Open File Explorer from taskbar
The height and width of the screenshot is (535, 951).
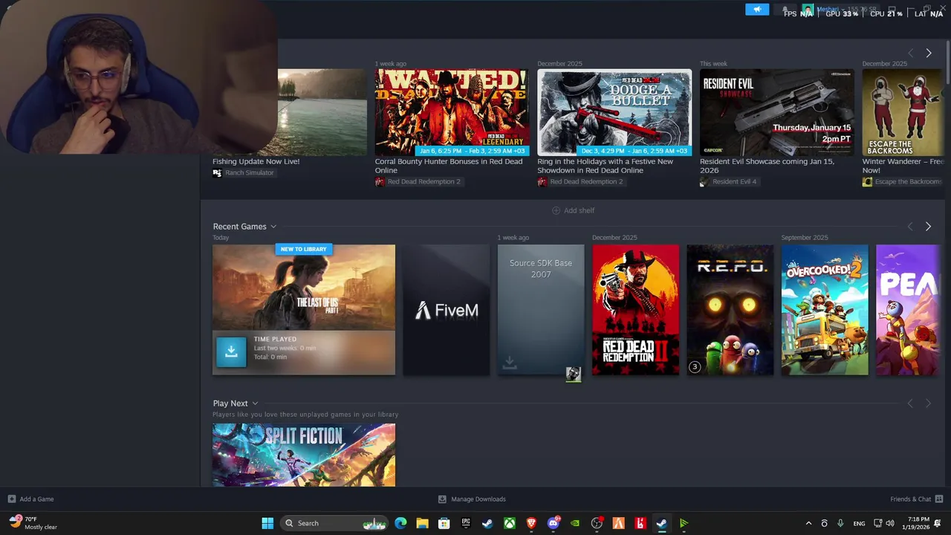tap(422, 523)
